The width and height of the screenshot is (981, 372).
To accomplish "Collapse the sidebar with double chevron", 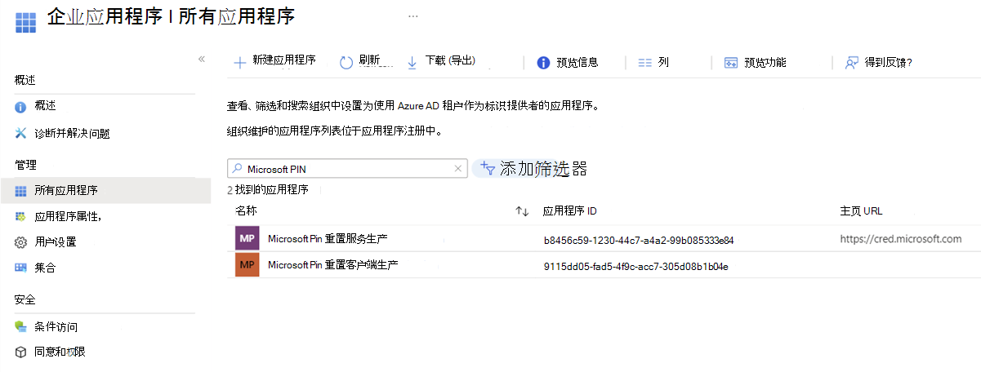I will (202, 59).
